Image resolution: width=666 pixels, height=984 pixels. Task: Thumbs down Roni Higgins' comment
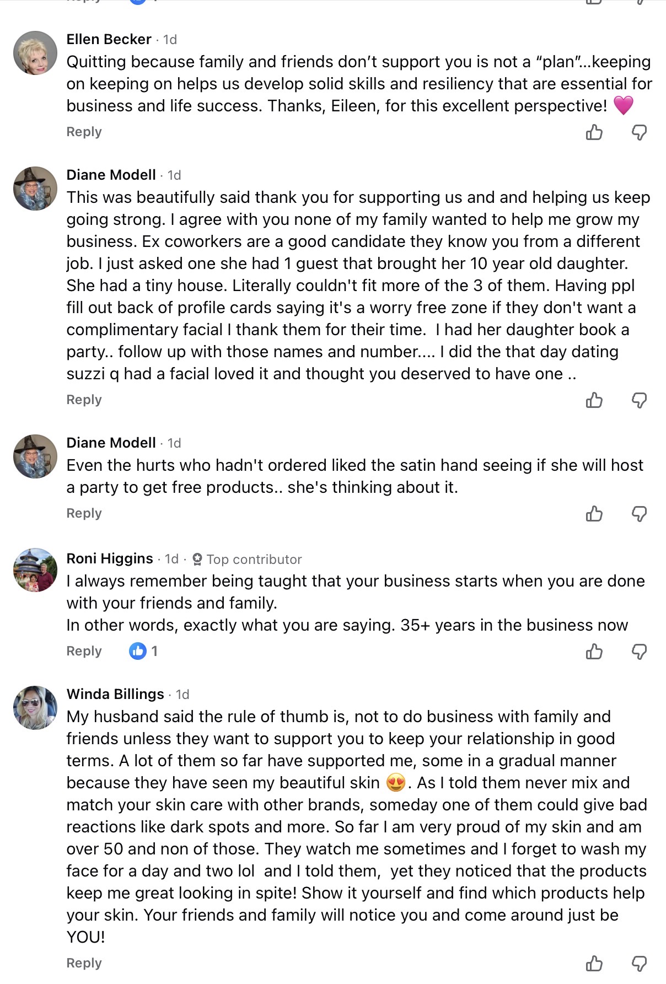639,652
